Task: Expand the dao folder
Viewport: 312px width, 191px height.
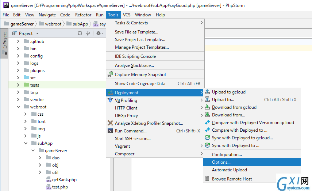Action: pos(40,158)
